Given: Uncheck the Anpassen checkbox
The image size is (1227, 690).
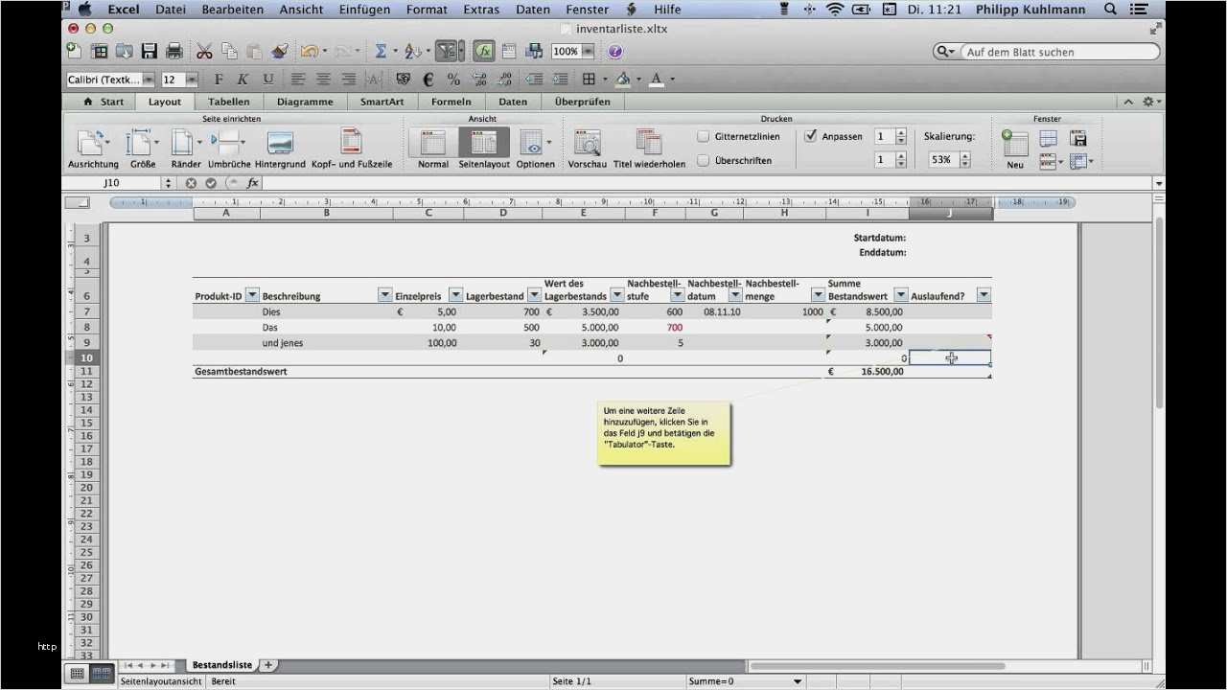Looking at the screenshot, I should point(811,136).
